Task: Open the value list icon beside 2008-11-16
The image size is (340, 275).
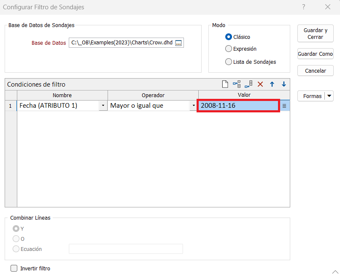Action: coord(284,106)
